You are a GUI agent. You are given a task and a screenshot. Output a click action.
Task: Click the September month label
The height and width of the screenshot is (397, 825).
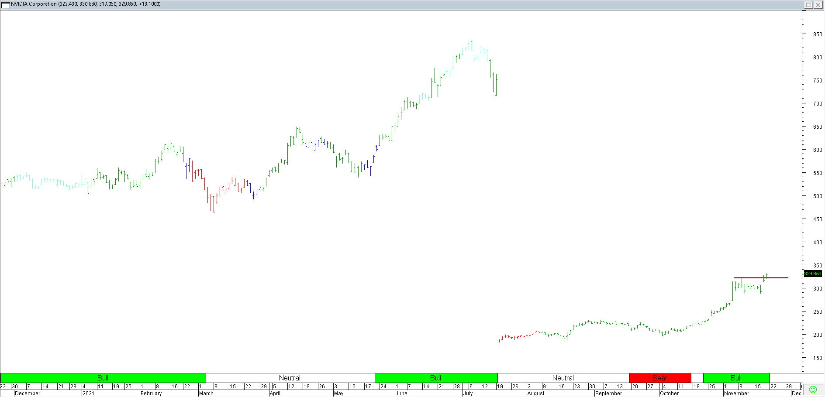[608, 394]
